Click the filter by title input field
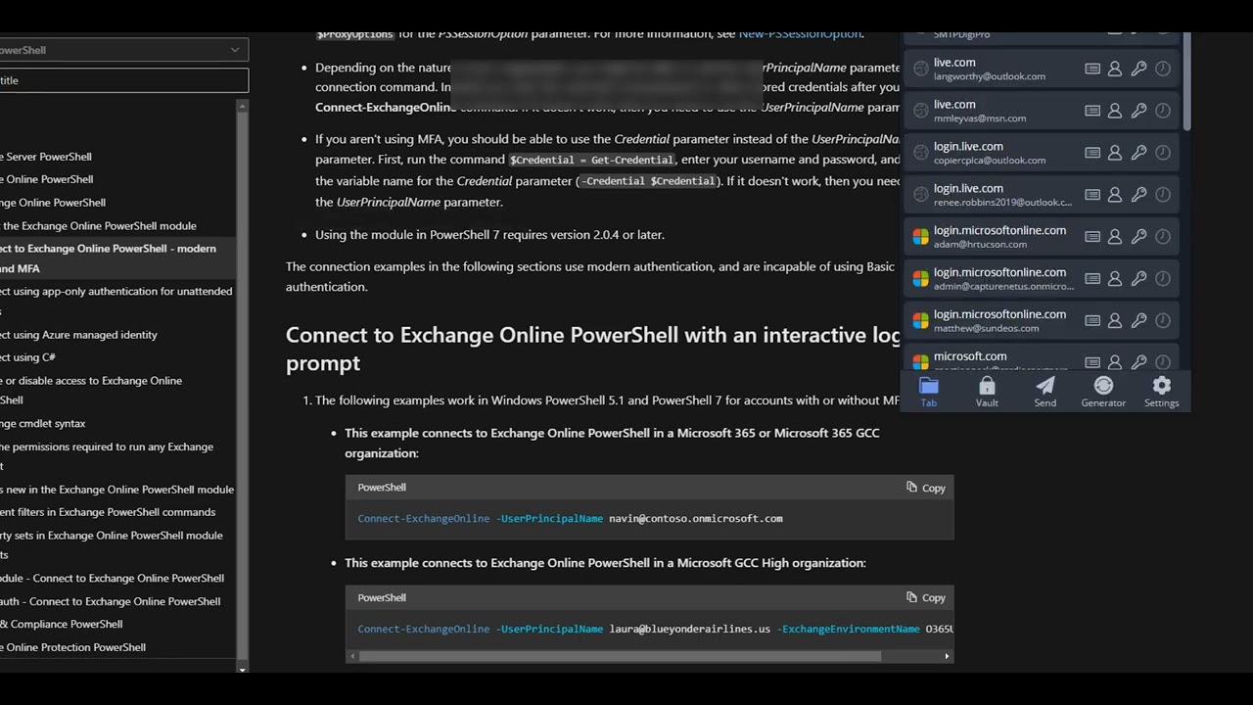The height and width of the screenshot is (705, 1253). [122, 80]
